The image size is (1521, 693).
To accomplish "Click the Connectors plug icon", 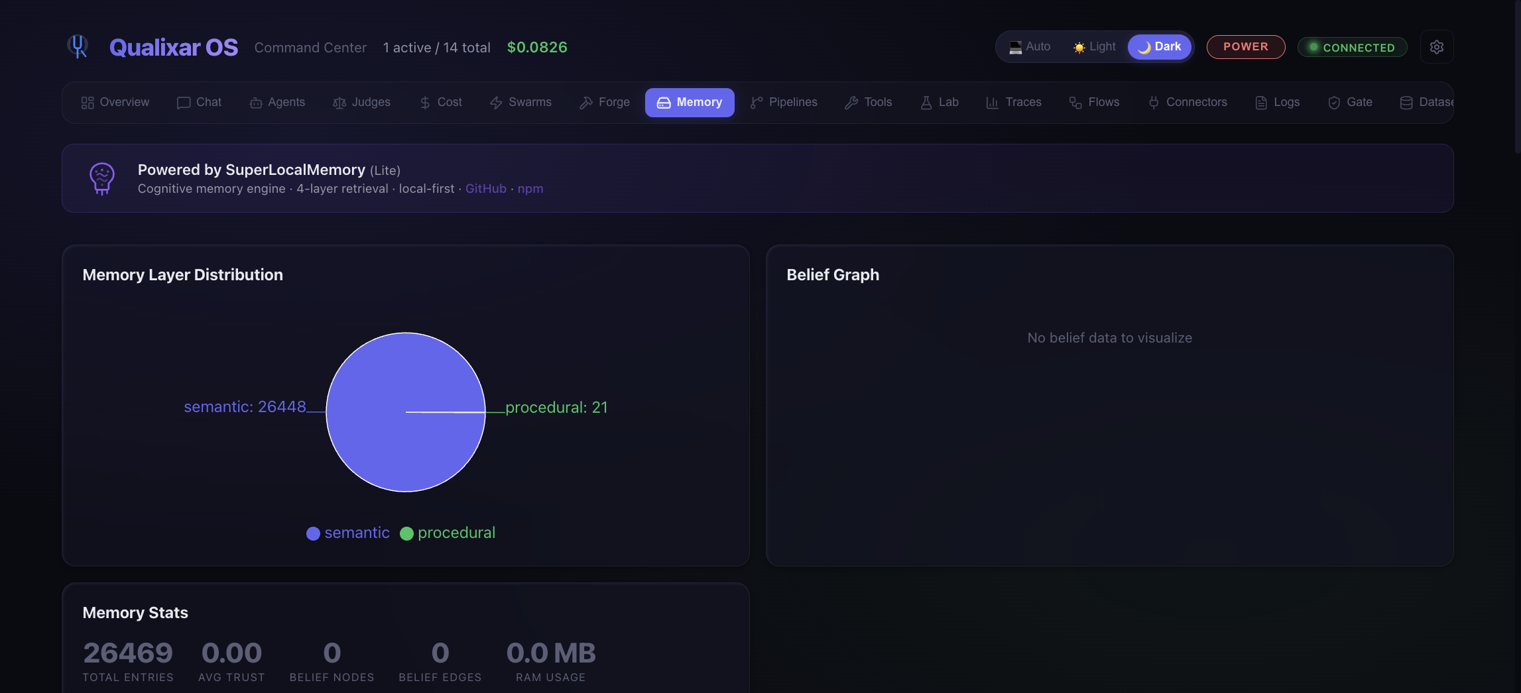I will click(x=1154, y=103).
